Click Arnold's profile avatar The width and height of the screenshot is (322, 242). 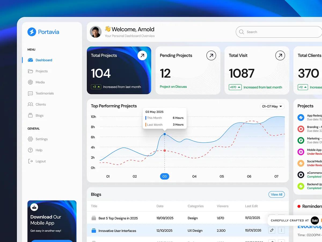(x=96, y=32)
